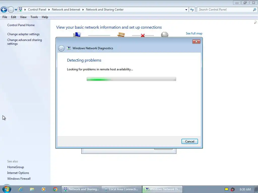Click the 9:30 AM clock
The width and height of the screenshot is (258, 193).
(x=245, y=189)
